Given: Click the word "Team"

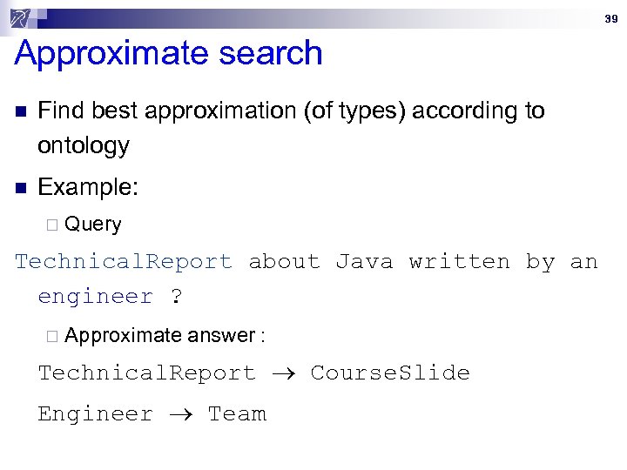Looking at the screenshot, I should (237, 414).
